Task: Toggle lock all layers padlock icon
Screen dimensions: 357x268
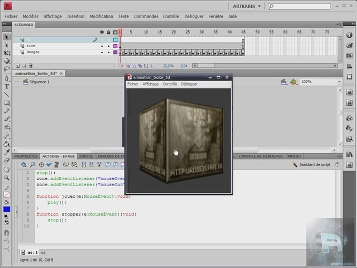Action: [109, 32]
